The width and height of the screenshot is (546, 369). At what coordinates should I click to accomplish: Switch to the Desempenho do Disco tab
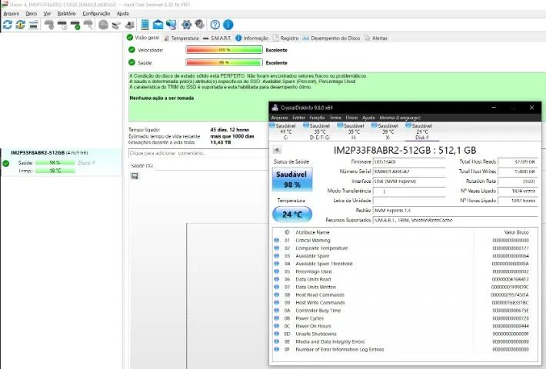(x=331, y=38)
